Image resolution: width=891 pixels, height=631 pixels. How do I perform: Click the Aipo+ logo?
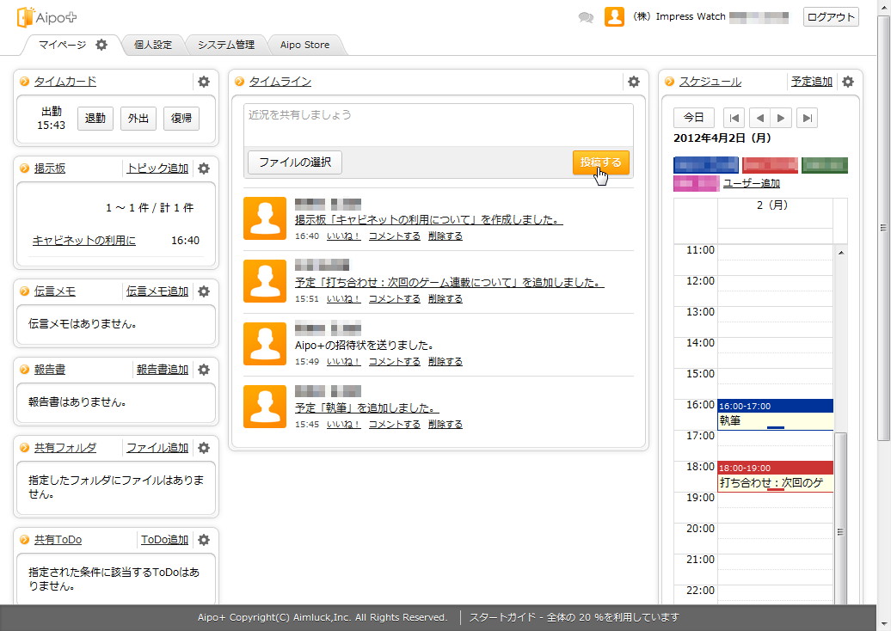click(x=46, y=17)
